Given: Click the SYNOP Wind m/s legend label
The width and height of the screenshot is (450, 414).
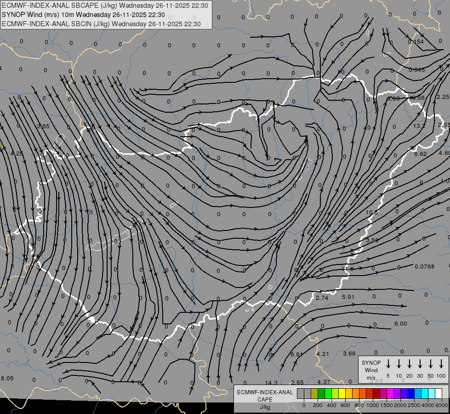Looking at the screenshot, I should (x=371, y=370).
